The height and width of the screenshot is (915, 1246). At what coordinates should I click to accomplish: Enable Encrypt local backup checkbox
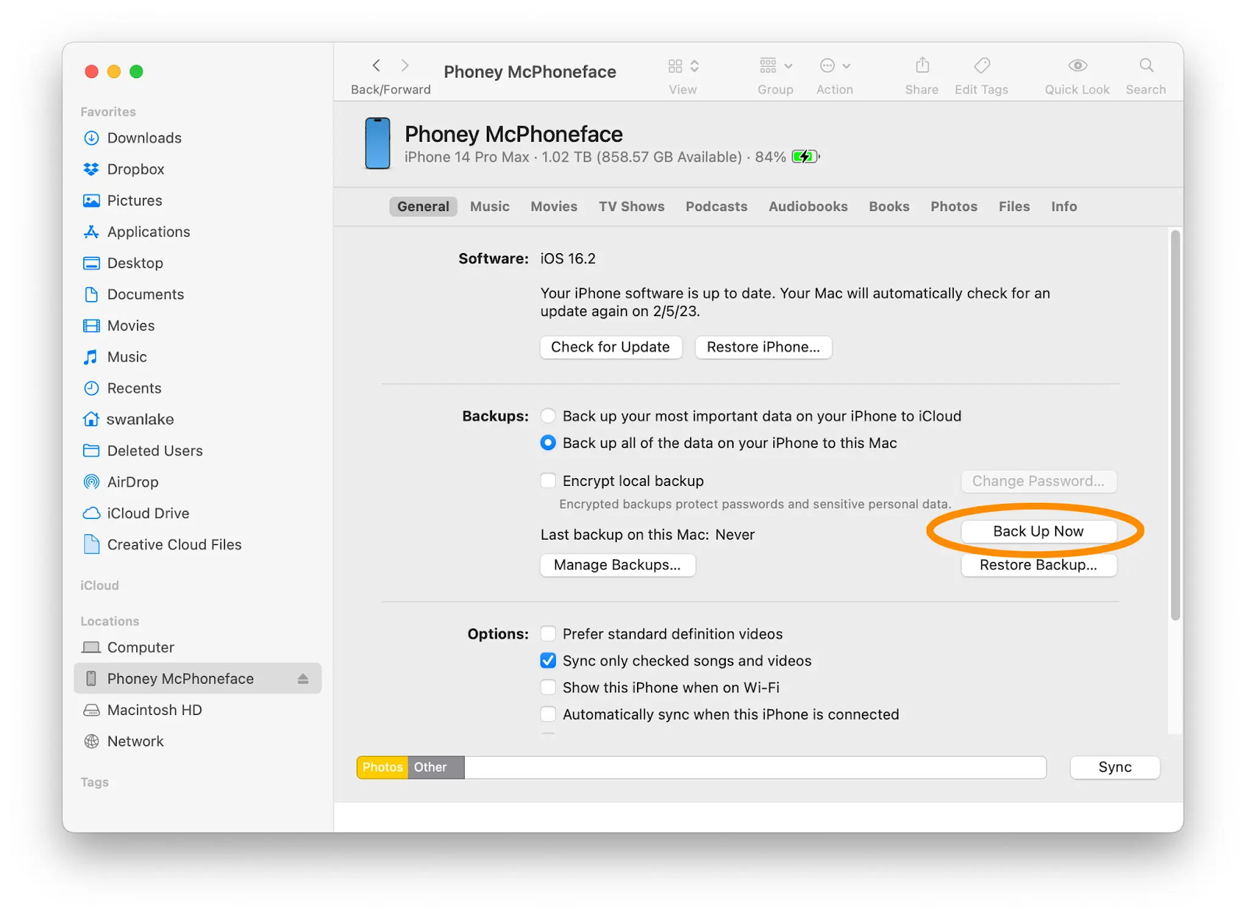pyautogui.click(x=548, y=480)
